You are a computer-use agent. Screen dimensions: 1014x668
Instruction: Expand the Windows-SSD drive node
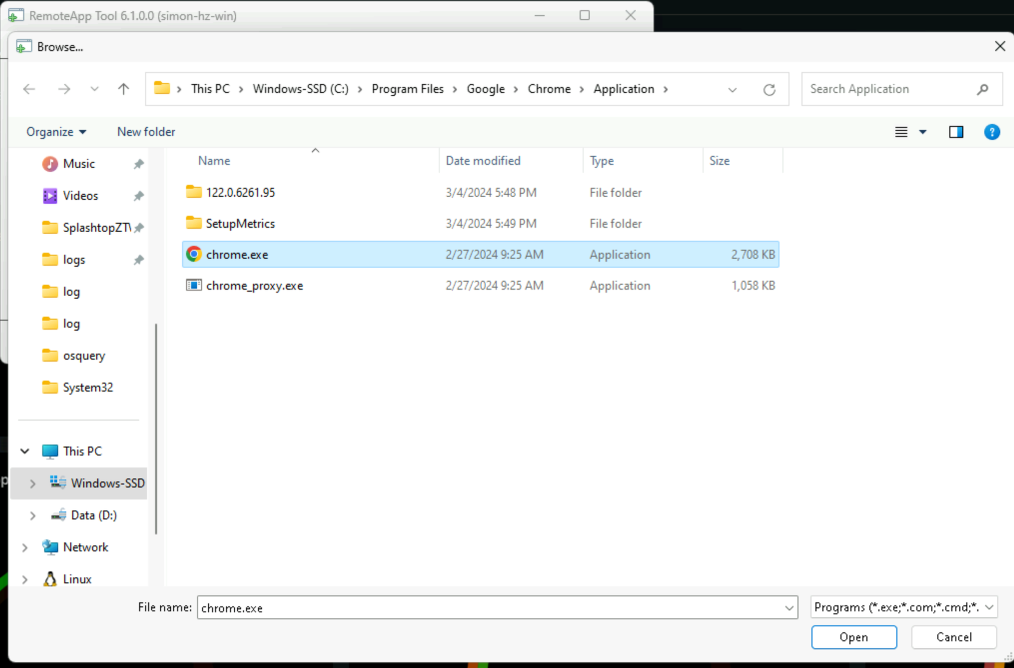32,483
